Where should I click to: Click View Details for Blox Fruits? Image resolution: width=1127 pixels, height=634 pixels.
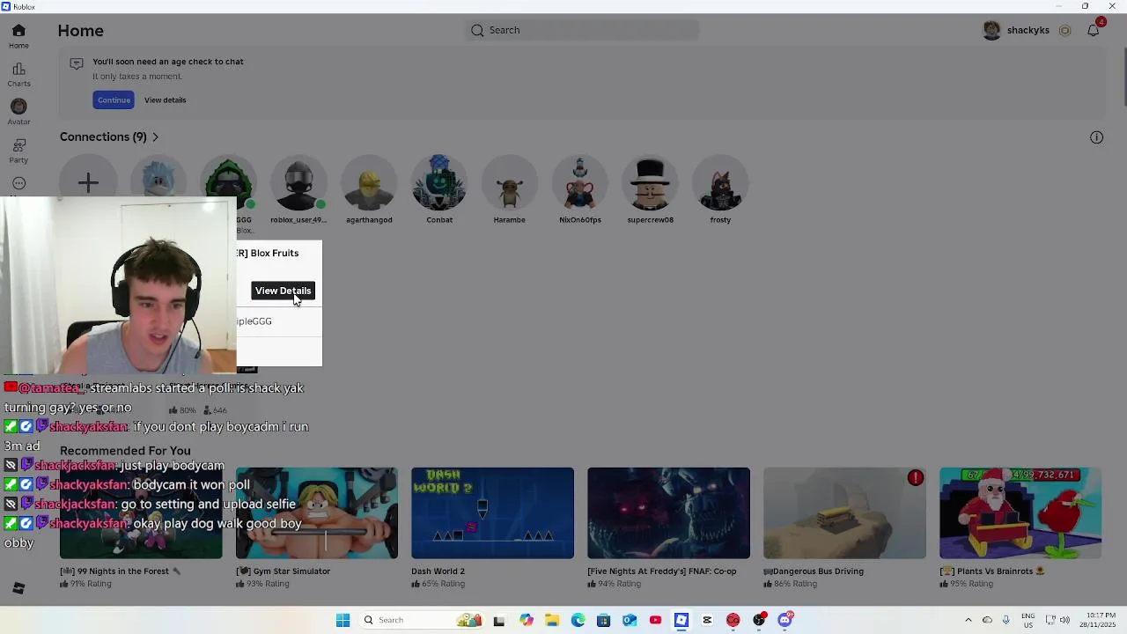coord(283,291)
